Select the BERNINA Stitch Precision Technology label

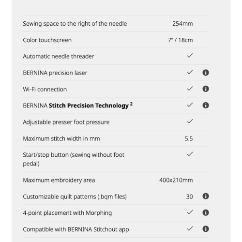coord(76,106)
